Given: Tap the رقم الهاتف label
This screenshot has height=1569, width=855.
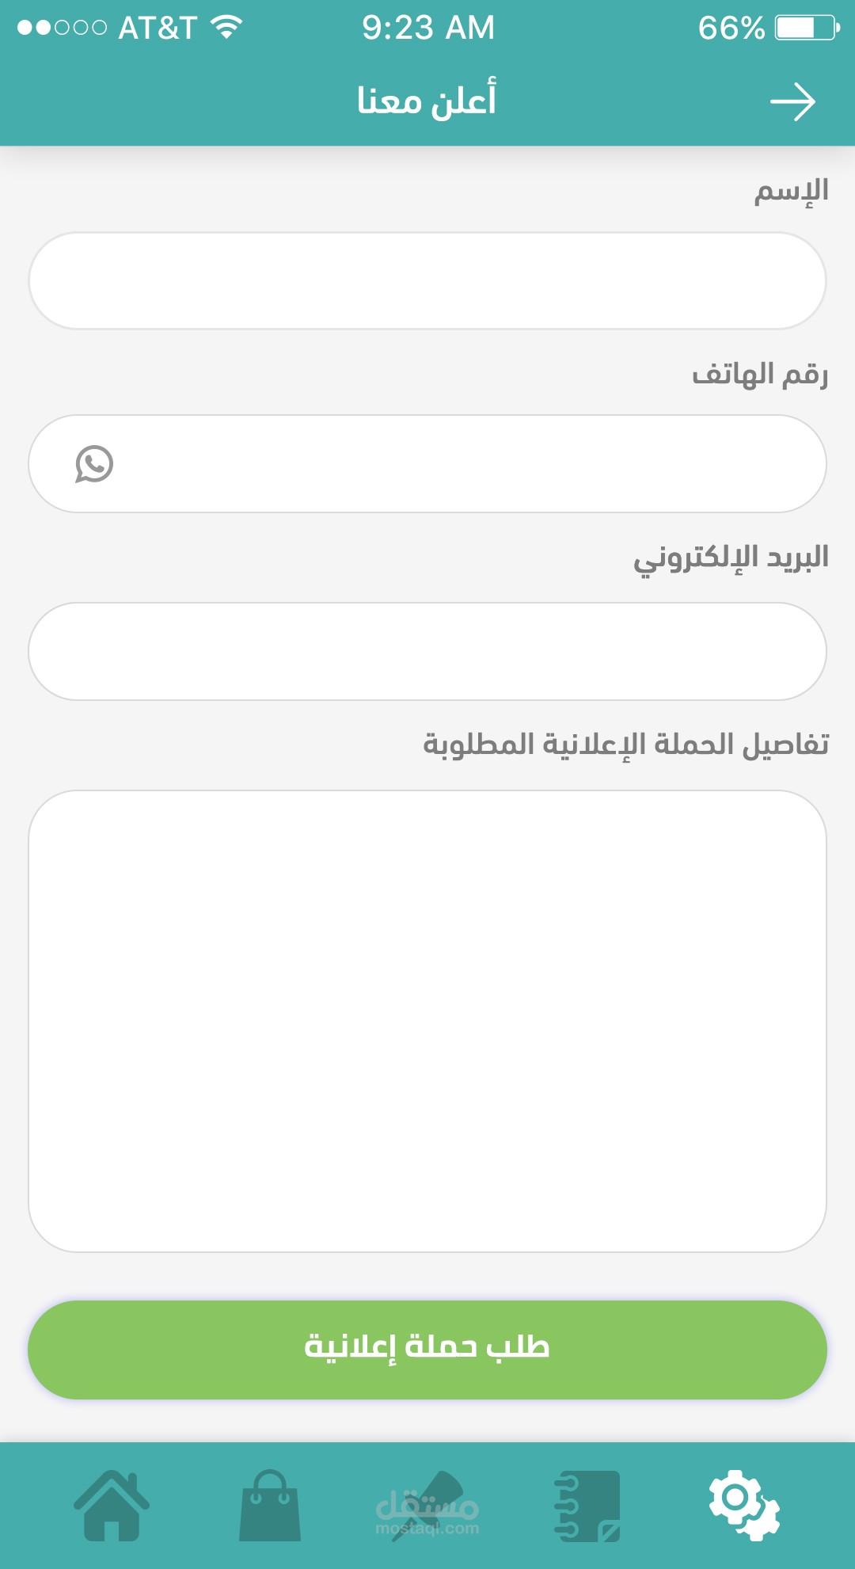Looking at the screenshot, I should [x=760, y=374].
